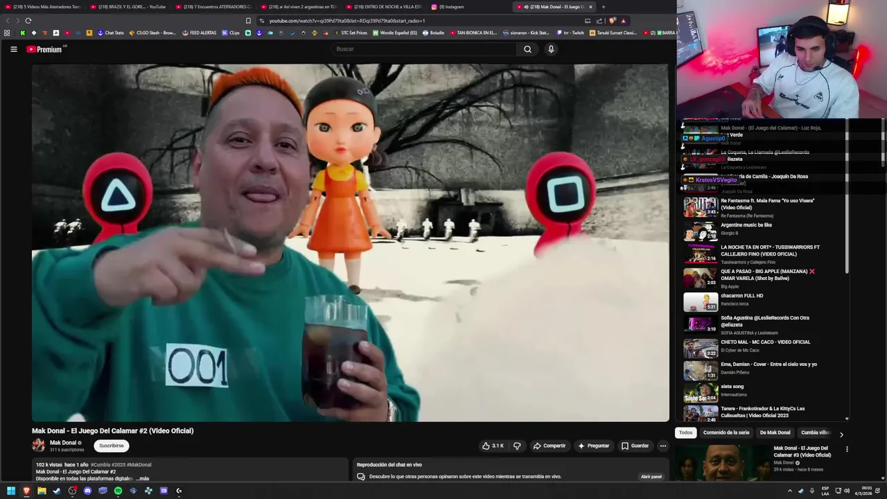
Task: Open the apps grid icon in bookmarks bar
Action: pos(7,33)
